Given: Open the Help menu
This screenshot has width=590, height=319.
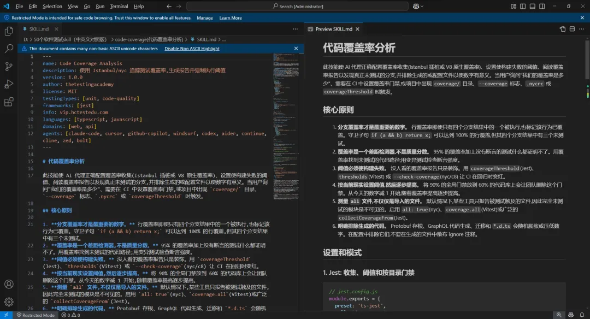Looking at the screenshot, I should [x=139, y=7].
